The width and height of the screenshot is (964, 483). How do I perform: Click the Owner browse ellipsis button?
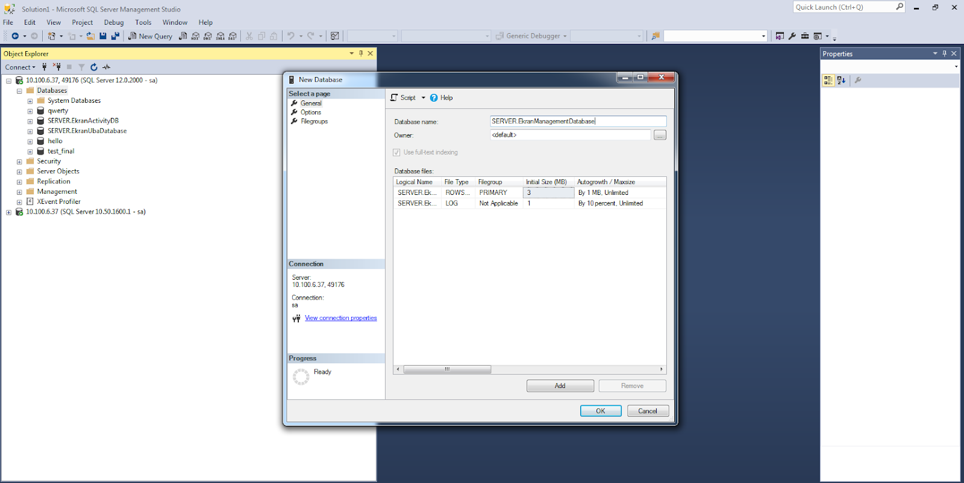660,135
